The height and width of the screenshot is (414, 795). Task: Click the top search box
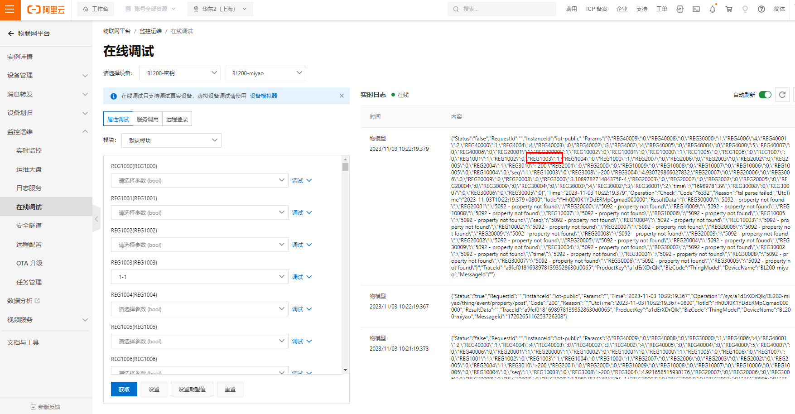[x=502, y=9]
